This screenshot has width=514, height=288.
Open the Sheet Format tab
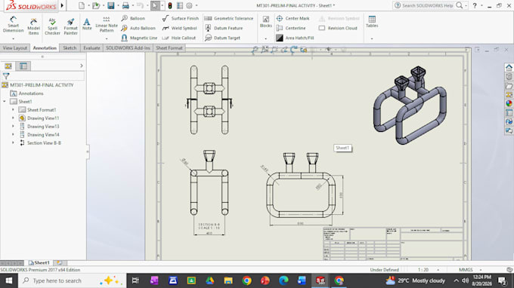[x=169, y=48]
